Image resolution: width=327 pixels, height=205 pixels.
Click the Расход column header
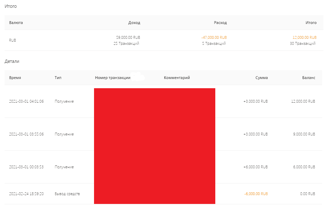220,23
